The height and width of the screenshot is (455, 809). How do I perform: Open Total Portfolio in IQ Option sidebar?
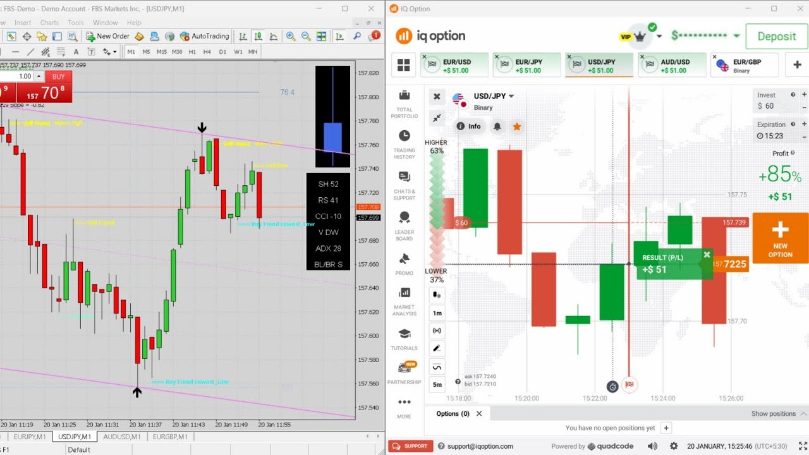(x=404, y=104)
